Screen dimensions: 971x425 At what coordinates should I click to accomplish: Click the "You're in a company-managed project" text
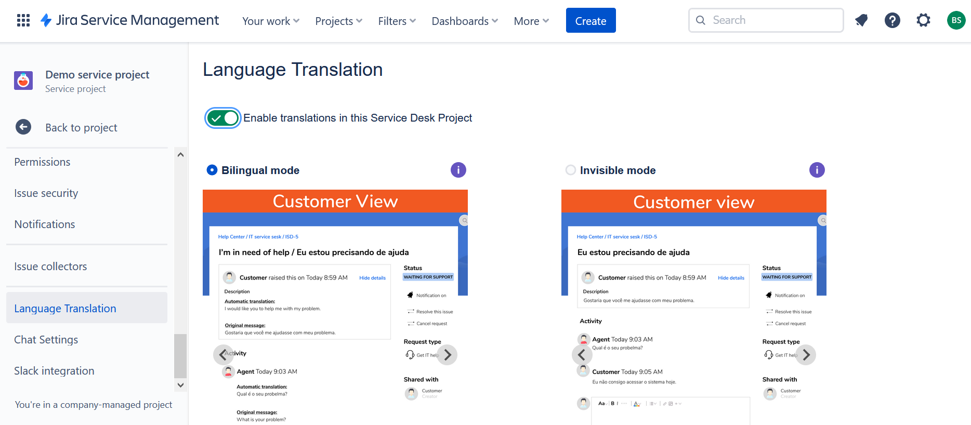94,405
